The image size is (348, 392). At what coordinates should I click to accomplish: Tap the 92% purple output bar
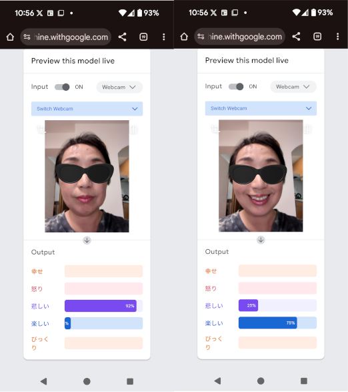[101, 306]
